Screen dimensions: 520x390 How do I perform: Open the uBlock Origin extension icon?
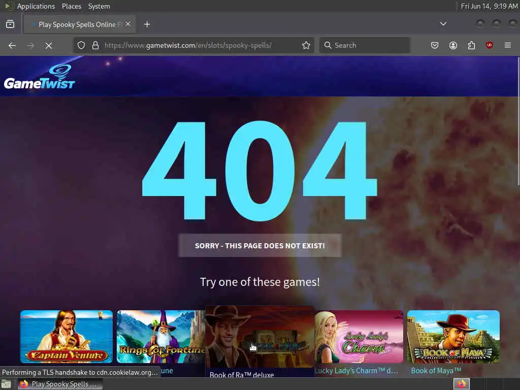pyautogui.click(x=490, y=45)
